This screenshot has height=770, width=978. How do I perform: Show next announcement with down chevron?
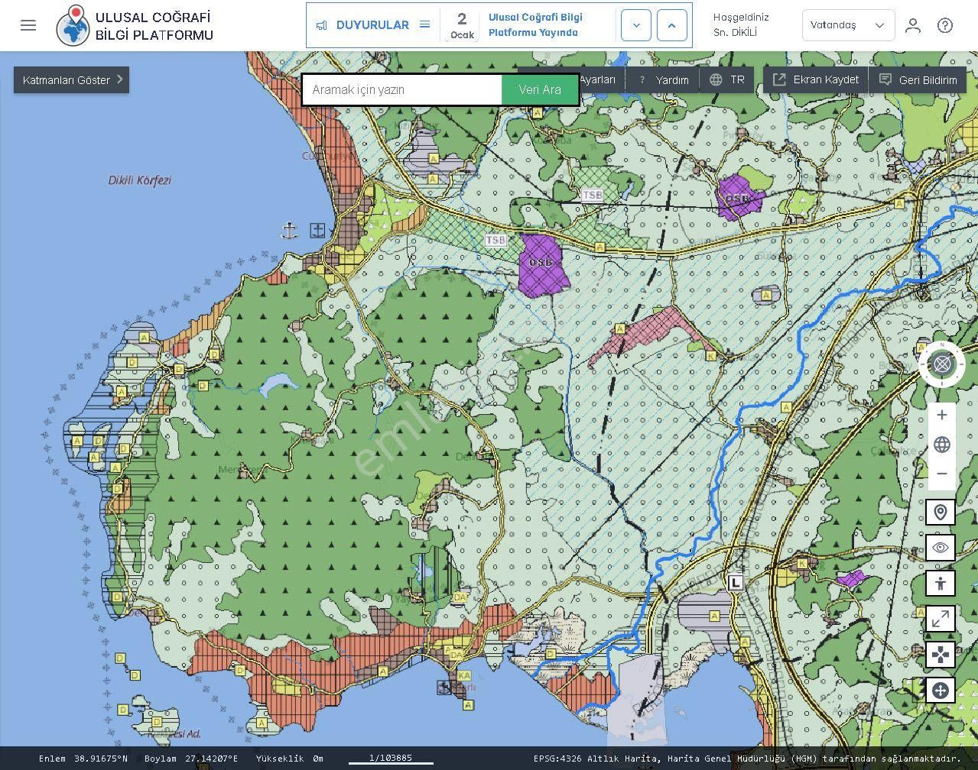(635, 25)
